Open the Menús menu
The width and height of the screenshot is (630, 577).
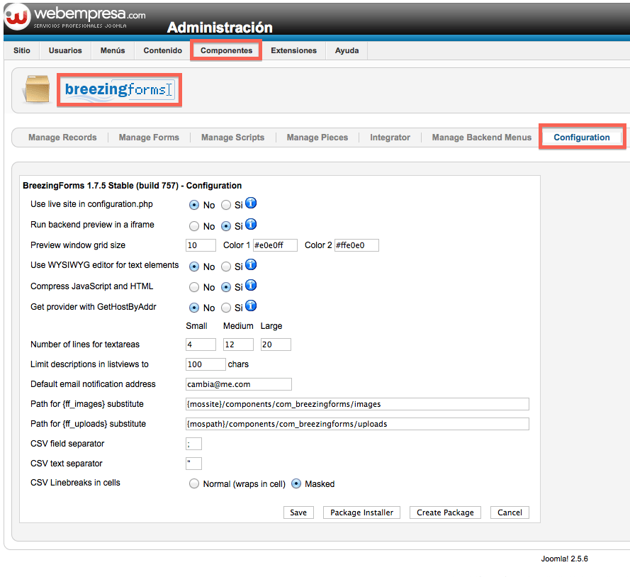[113, 50]
